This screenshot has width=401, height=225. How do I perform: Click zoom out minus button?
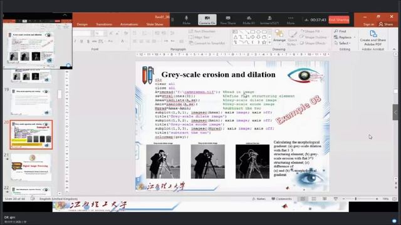click(344, 199)
